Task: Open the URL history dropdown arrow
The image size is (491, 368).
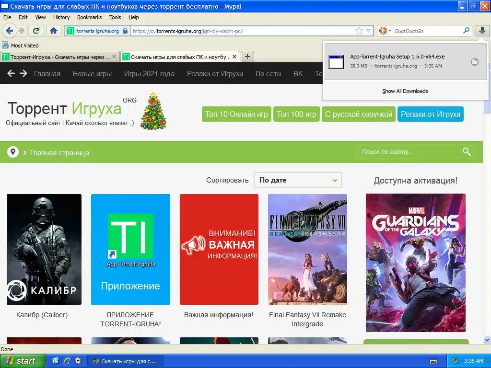Action: (x=369, y=31)
